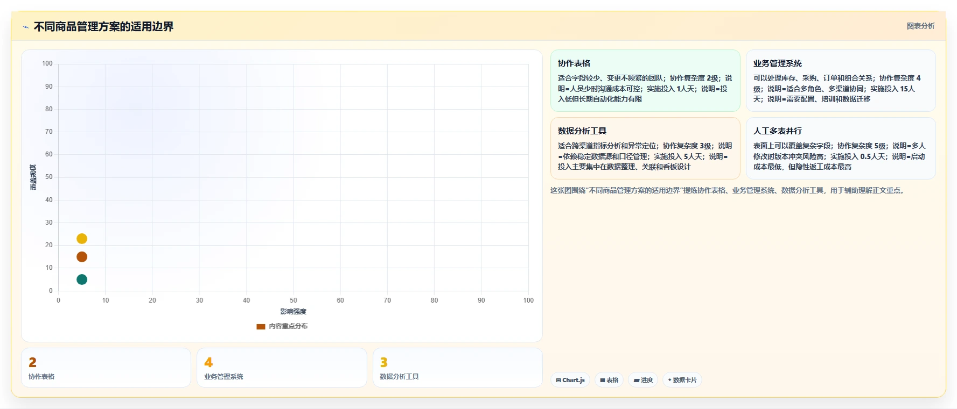957x409 pixels.
Task: Open the 业务管理系统 description card
Action: tap(841, 81)
